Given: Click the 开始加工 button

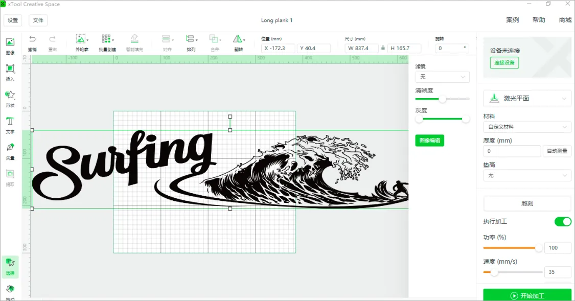Looking at the screenshot, I should click(x=527, y=295).
